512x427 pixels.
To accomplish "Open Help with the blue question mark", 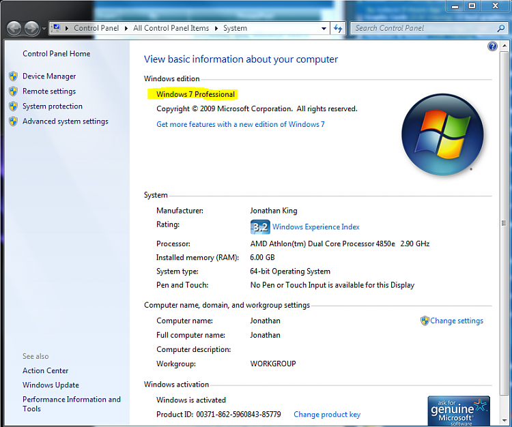I will pos(492,46).
